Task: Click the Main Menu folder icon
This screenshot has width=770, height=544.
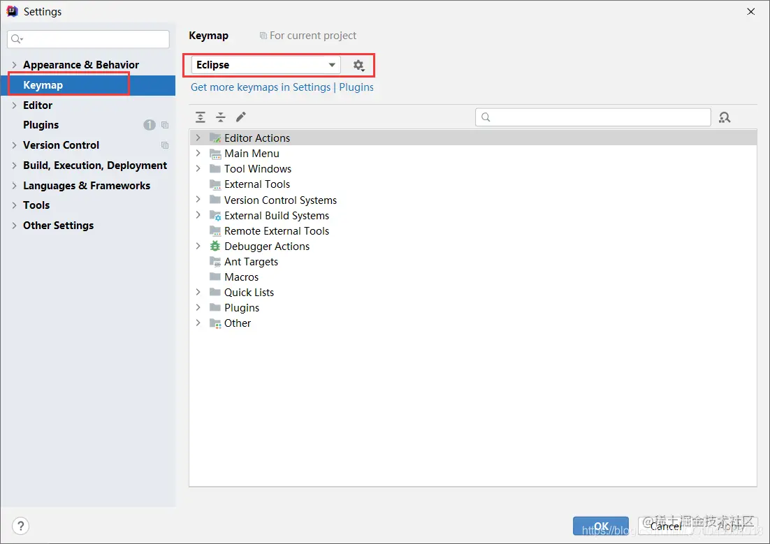Action: (x=215, y=154)
